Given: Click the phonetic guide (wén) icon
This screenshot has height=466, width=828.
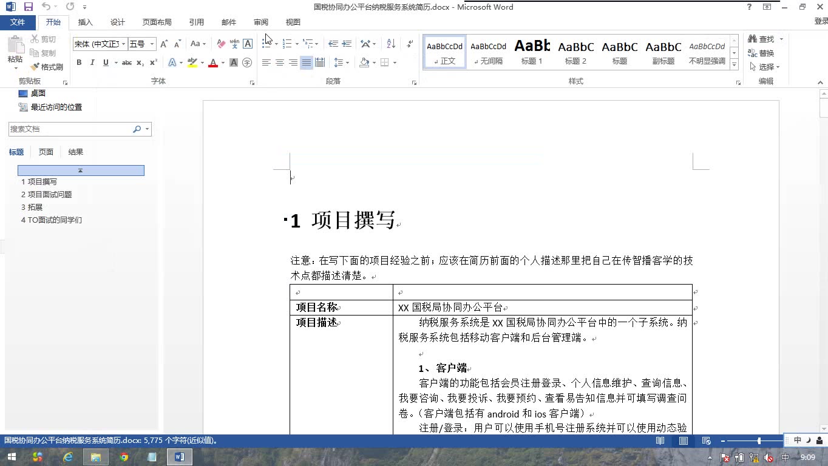Looking at the screenshot, I should 234,44.
